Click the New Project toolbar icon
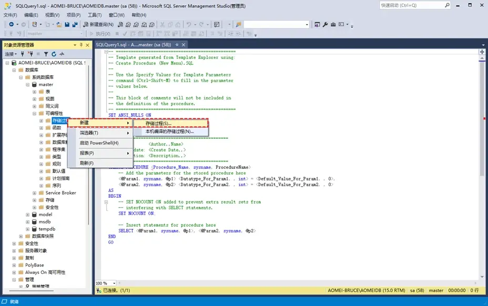 (35, 24)
